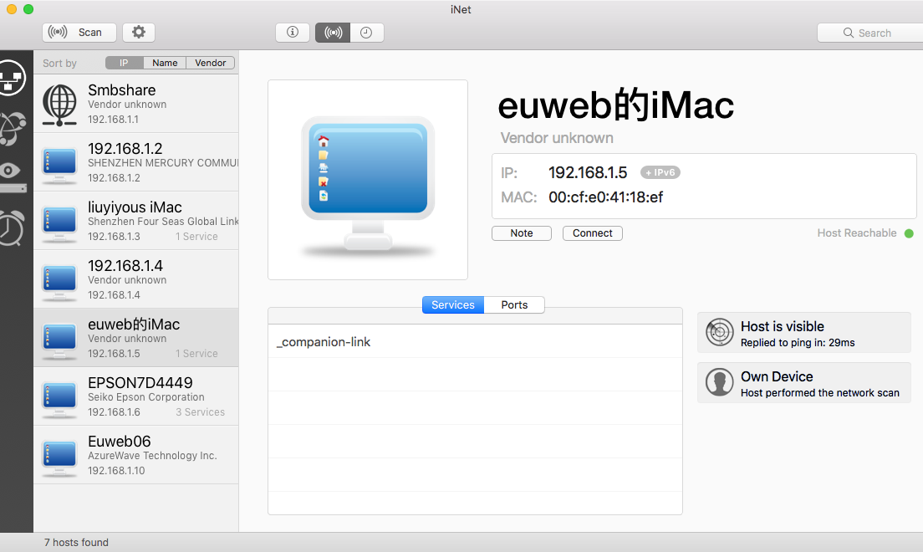The image size is (923, 552).
Task: Click the MAC address 00:cf:e0:41:18:ef
Action: click(x=605, y=197)
